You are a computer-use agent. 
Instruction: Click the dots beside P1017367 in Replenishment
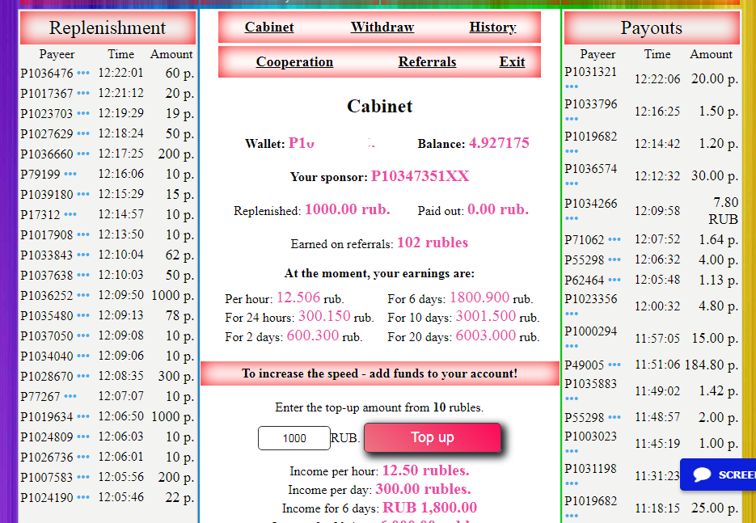point(83,93)
